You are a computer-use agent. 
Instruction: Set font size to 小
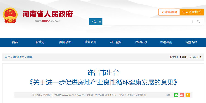click(x=198, y=57)
